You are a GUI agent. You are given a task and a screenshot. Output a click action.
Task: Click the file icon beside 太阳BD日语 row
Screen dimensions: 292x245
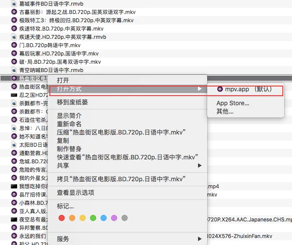[x=14, y=145]
